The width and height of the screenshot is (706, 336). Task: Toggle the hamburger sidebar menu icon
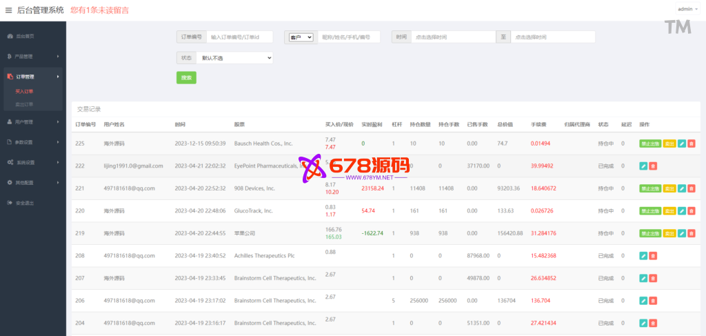point(8,10)
